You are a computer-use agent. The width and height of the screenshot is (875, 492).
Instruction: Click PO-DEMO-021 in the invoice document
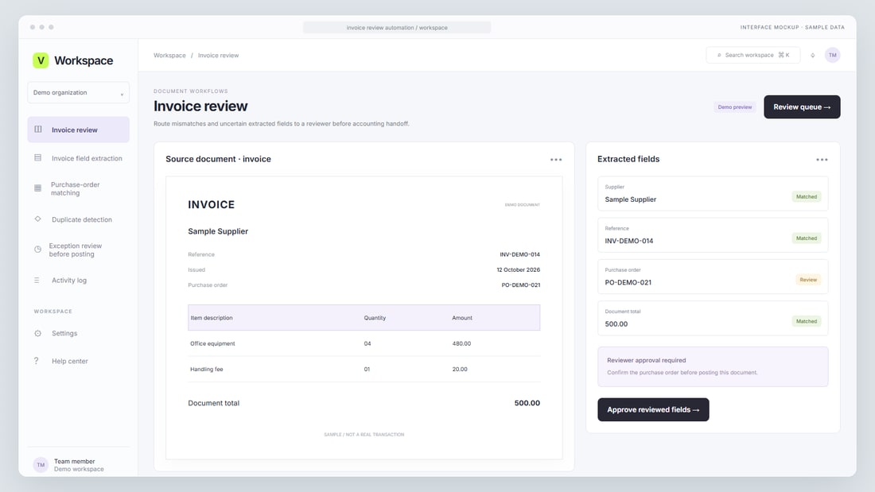[x=521, y=285]
